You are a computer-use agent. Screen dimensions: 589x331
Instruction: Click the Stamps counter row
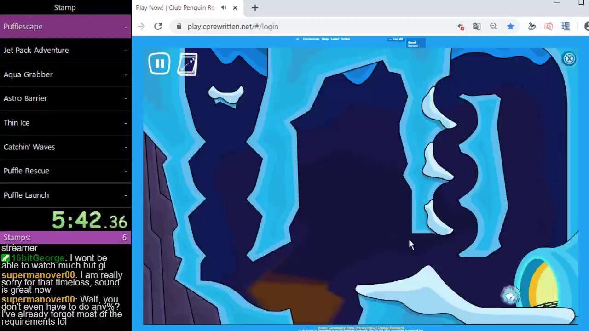65,237
